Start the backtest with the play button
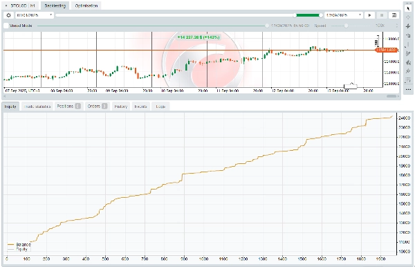 point(369,15)
